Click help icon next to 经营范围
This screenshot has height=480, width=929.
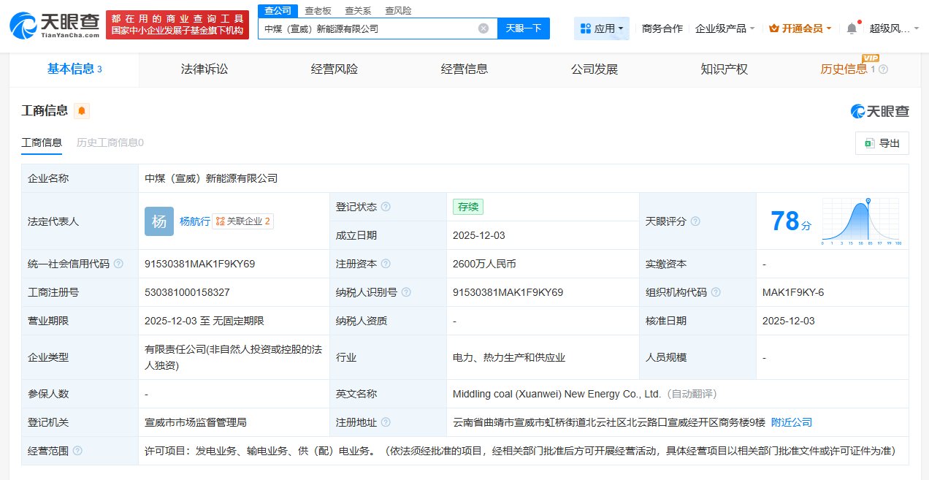click(77, 451)
